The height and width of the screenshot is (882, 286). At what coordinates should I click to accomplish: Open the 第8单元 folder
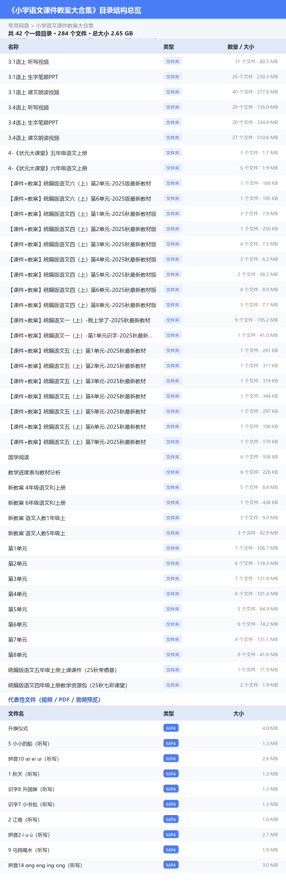[143, 654]
